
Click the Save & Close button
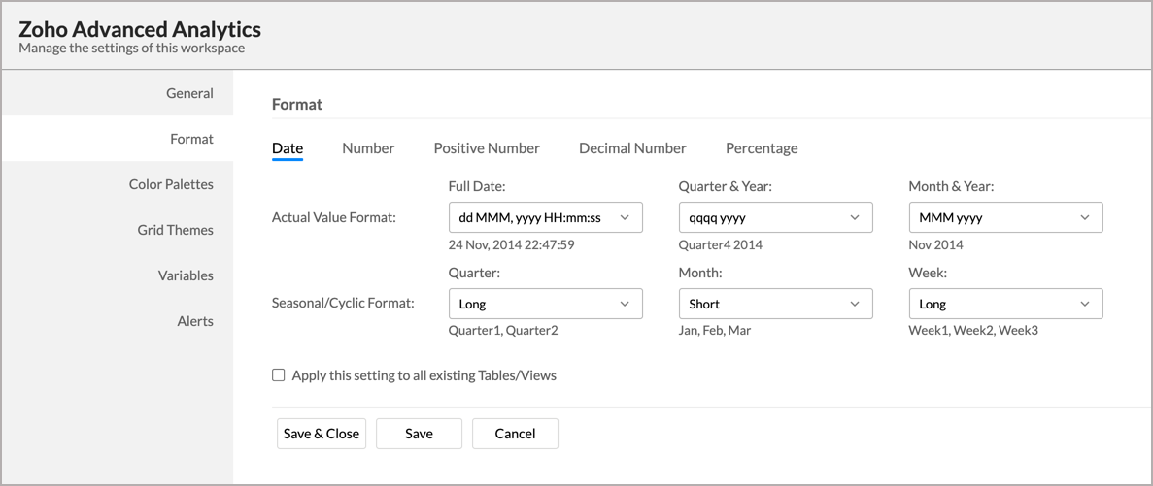[322, 434]
